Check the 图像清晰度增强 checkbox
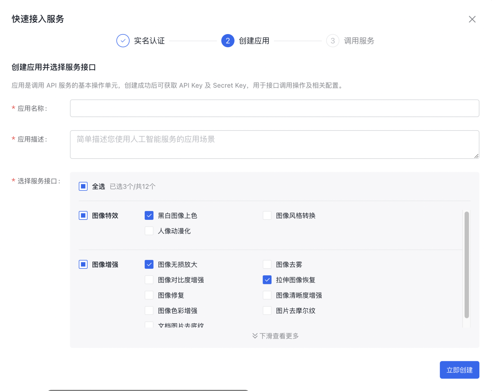The image size is (492, 391). [x=267, y=295]
